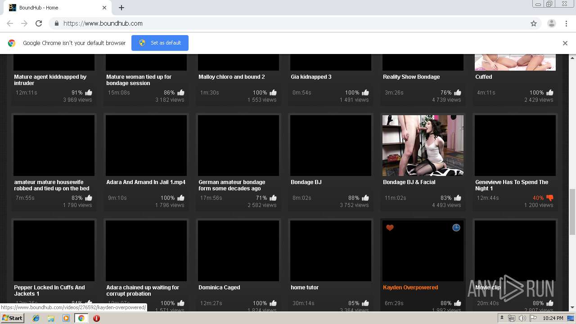The width and height of the screenshot is (576, 324).
Task: Open the Chrome profile avatar
Action: pos(551,23)
